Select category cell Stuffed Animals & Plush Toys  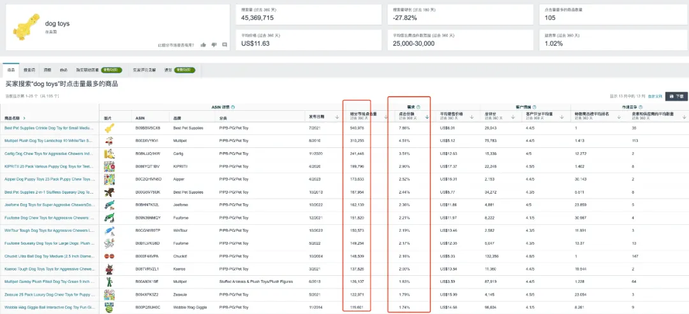click(256, 281)
